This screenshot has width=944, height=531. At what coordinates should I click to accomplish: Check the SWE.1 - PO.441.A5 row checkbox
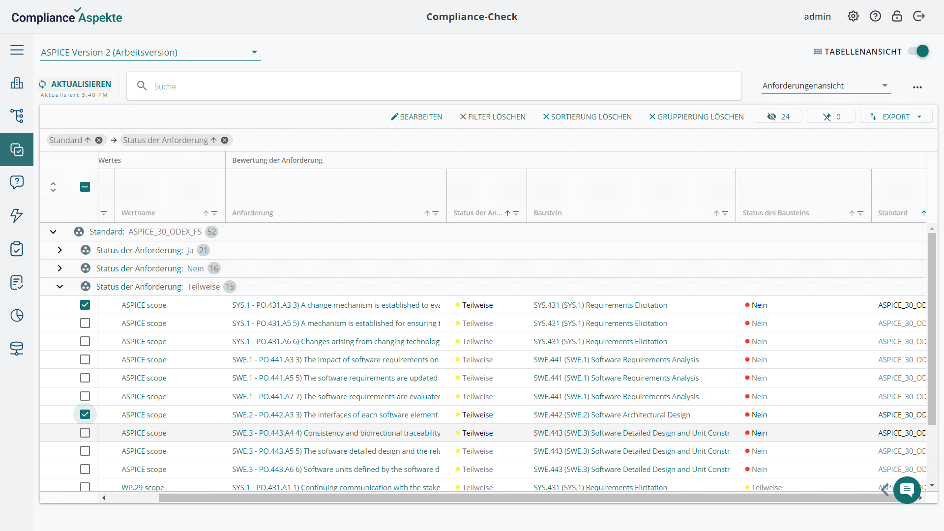click(x=85, y=378)
